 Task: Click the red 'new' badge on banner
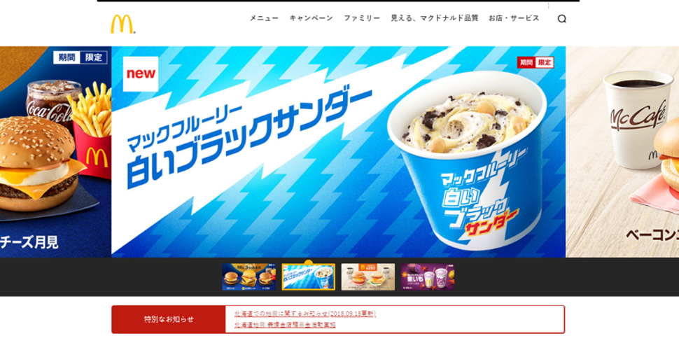tap(141, 73)
